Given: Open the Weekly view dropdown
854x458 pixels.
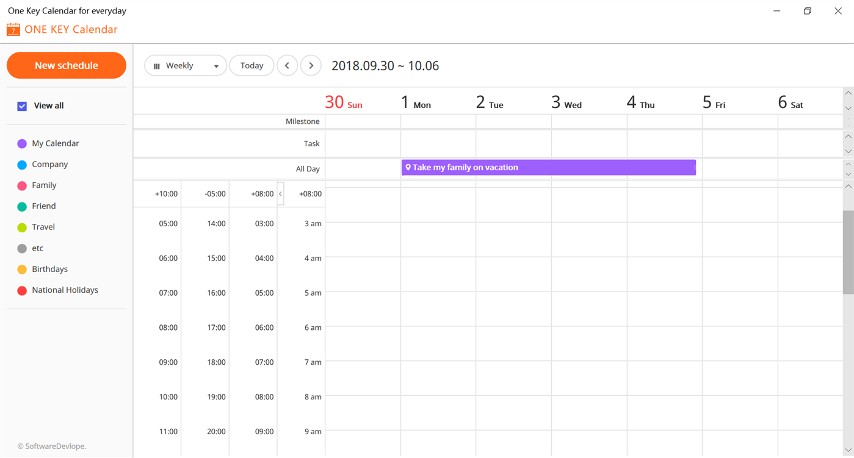Looking at the screenshot, I should click(x=216, y=65).
